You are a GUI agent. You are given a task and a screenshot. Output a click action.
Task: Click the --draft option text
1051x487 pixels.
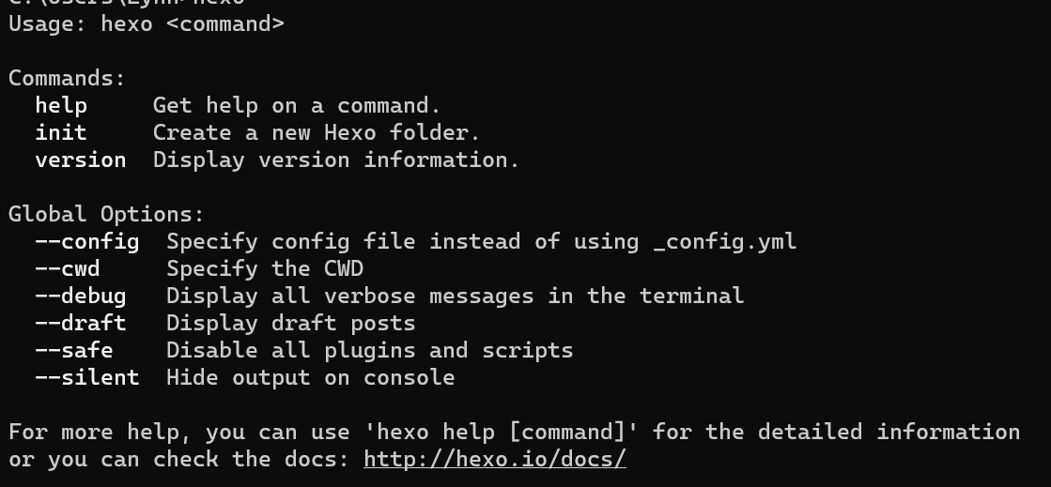[81, 323]
